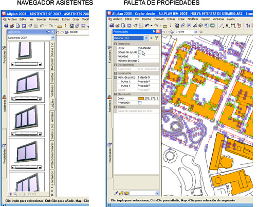Pin the Propiedades palette with the pin icon
This screenshot has height=207, width=257.
pos(154,31)
